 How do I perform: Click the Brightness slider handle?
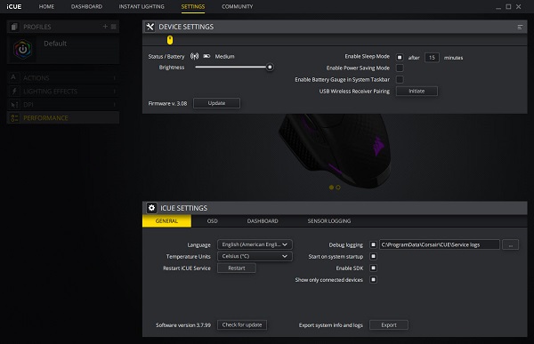(x=270, y=68)
